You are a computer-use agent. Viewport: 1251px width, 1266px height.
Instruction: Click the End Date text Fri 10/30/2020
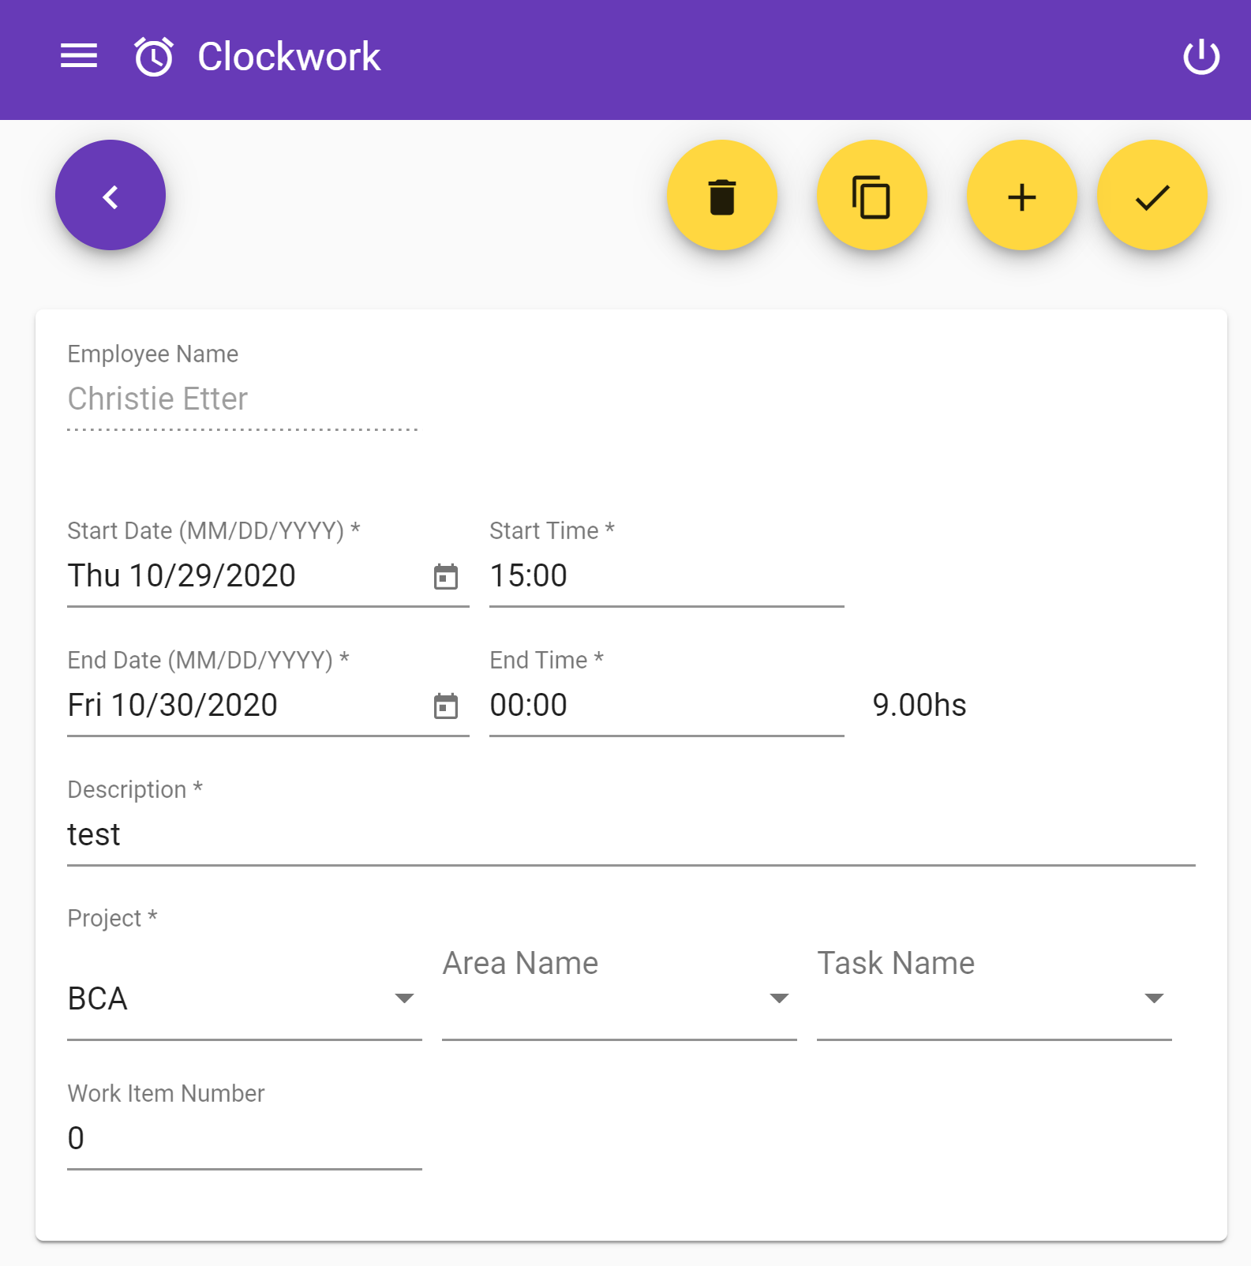[173, 706]
